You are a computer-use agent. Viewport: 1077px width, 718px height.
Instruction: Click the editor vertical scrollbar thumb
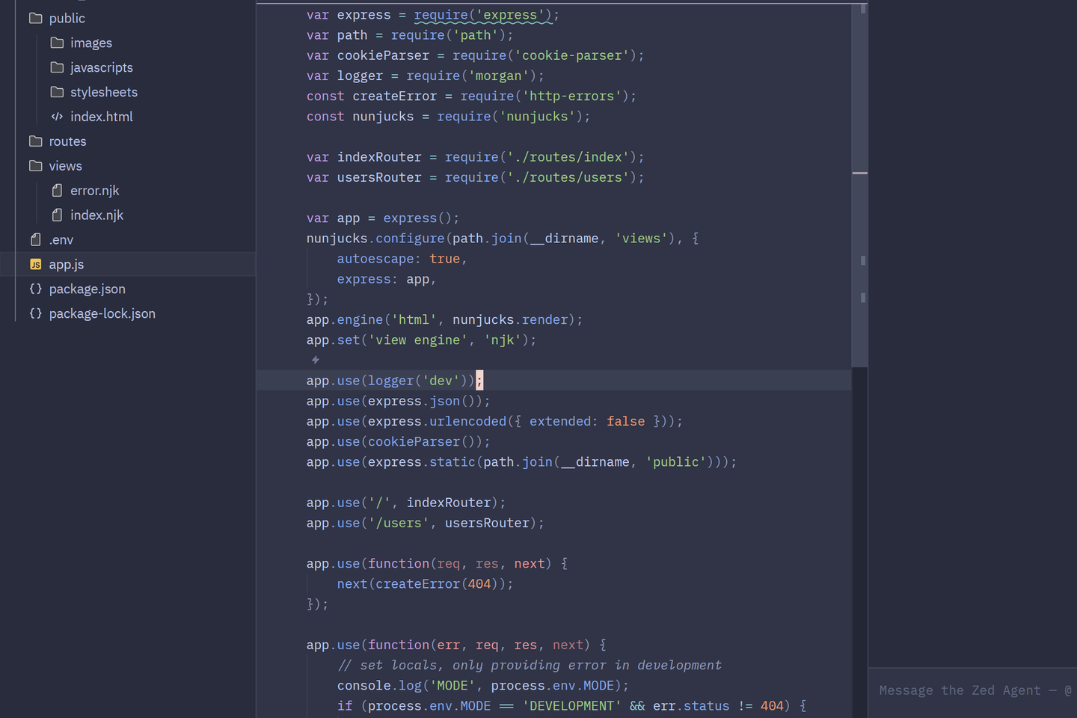859,185
